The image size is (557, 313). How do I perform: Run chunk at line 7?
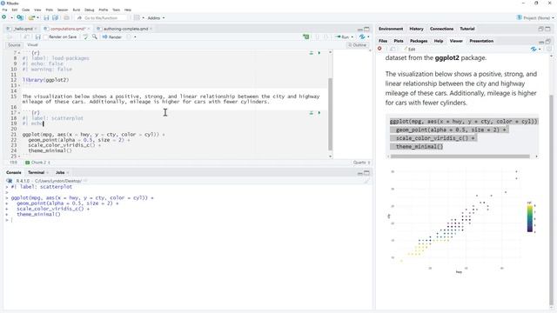(x=319, y=53)
